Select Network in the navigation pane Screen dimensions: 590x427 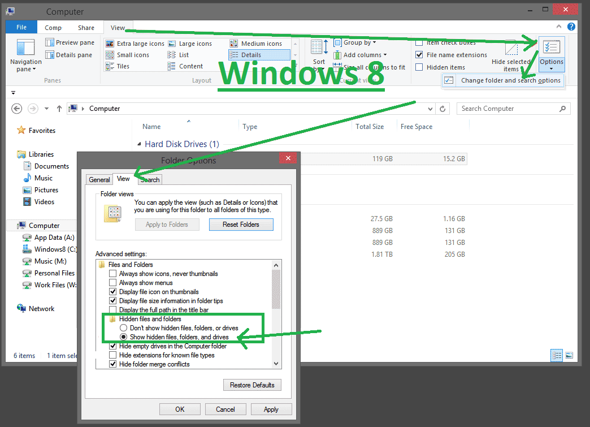pyautogui.click(x=36, y=308)
